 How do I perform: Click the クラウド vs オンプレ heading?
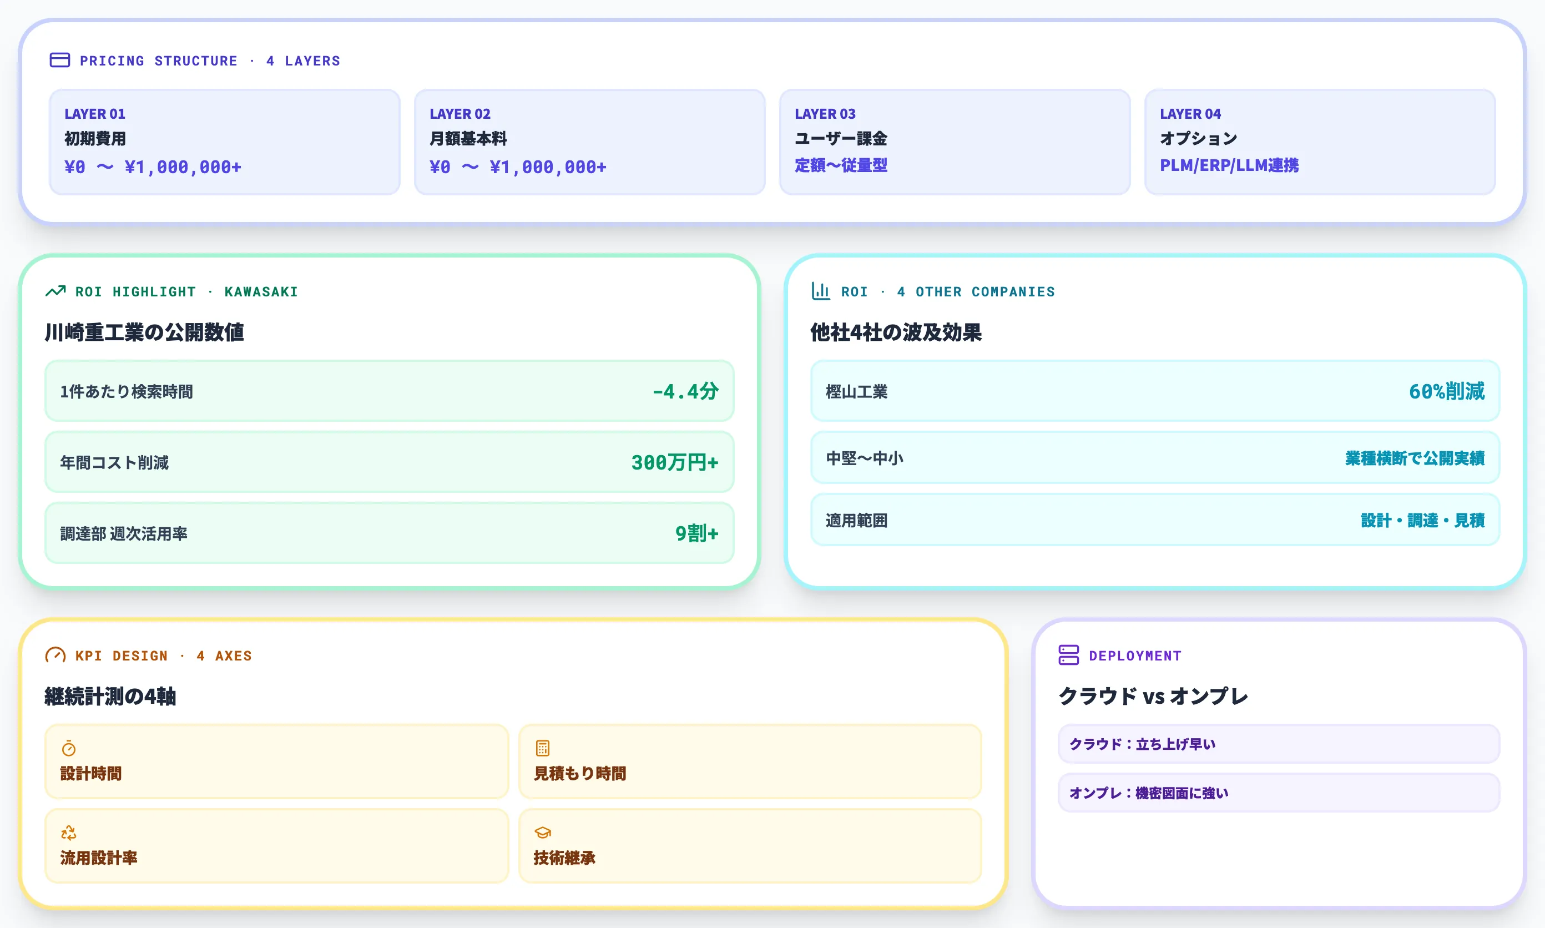pos(1153,696)
